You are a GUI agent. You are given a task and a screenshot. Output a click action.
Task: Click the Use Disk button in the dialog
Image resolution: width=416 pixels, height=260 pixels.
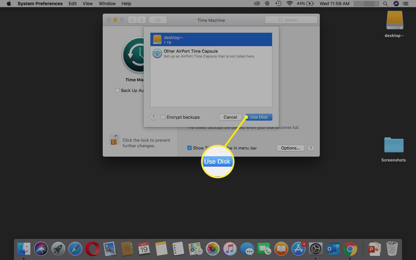[x=259, y=117]
